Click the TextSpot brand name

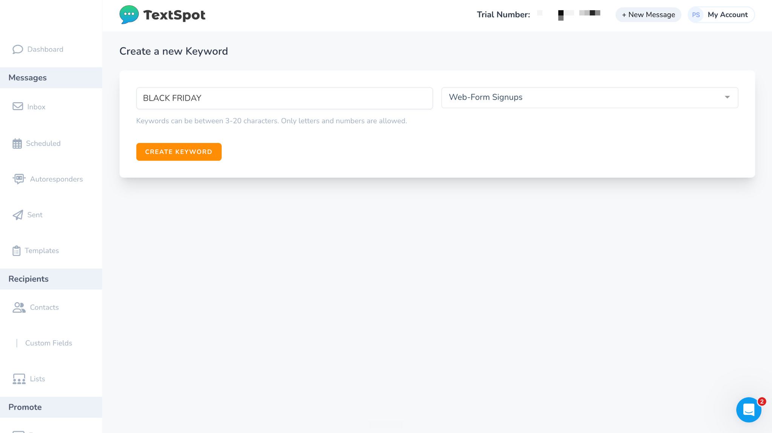click(x=174, y=15)
